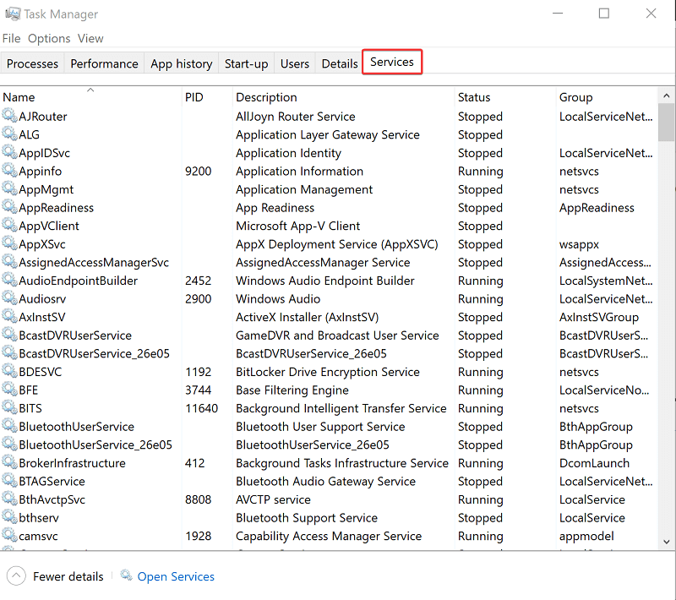This screenshot has width=676, height=600.
Task: Click the gear icon beside AJRouter
Action: tap(9, 116)
